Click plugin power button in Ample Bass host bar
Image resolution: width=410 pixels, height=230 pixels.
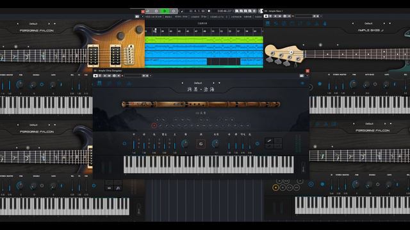(266, 16)
